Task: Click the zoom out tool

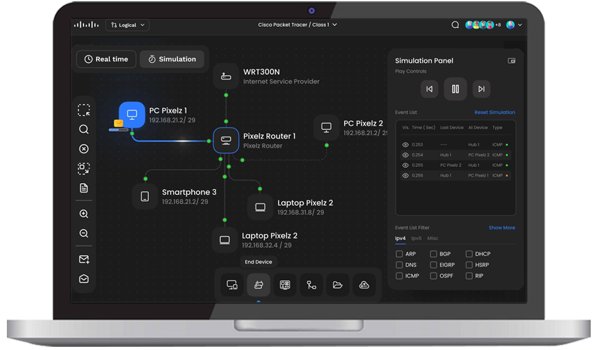Action: click(84, 233)
